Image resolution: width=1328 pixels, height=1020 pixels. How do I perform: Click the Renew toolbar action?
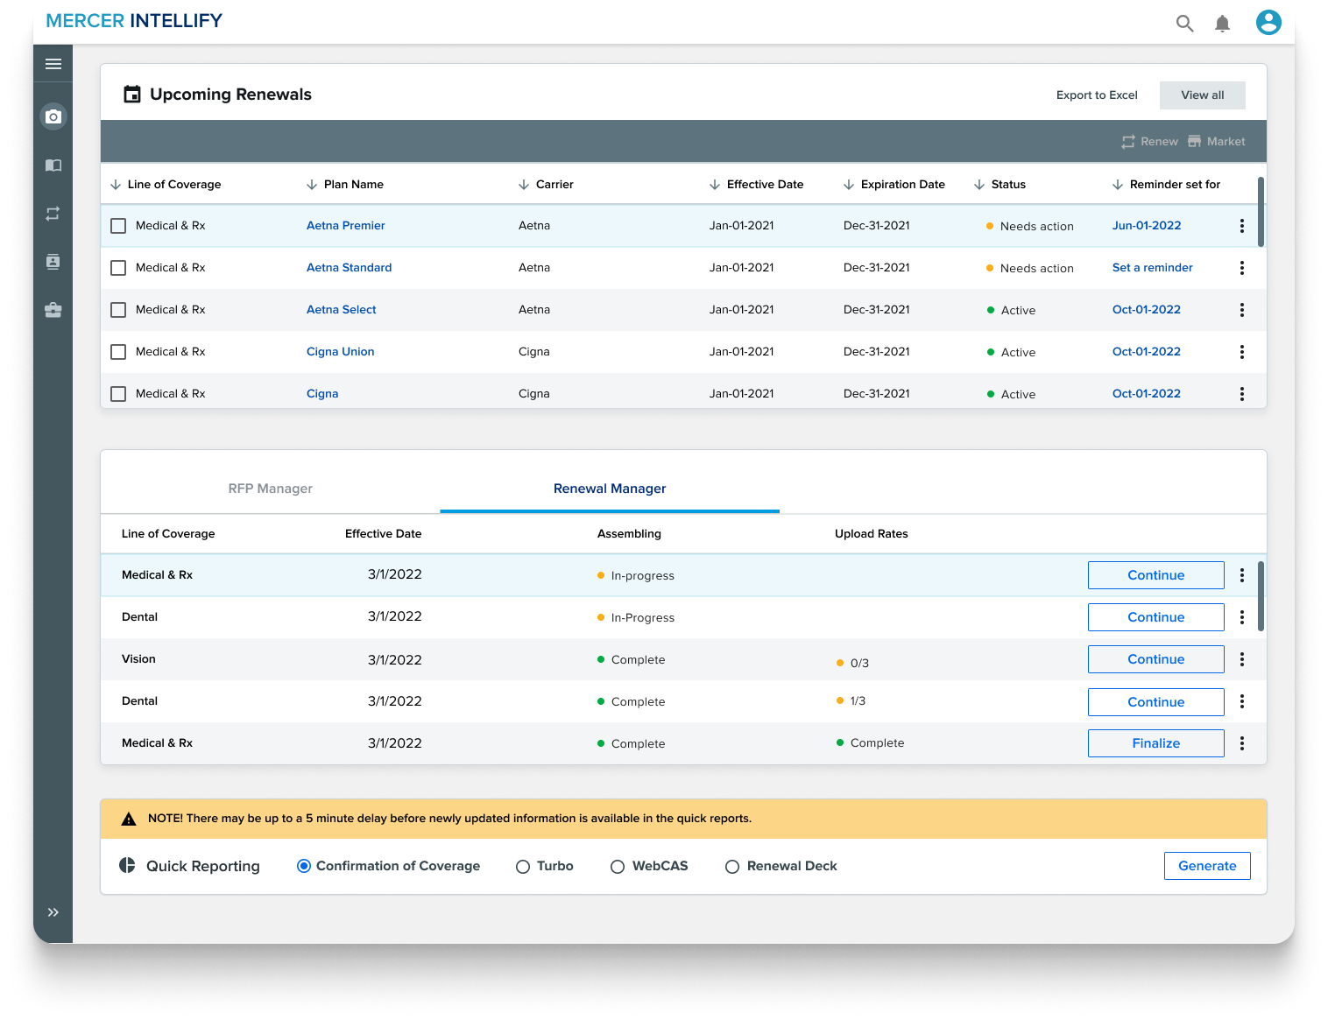point(1150,142)
